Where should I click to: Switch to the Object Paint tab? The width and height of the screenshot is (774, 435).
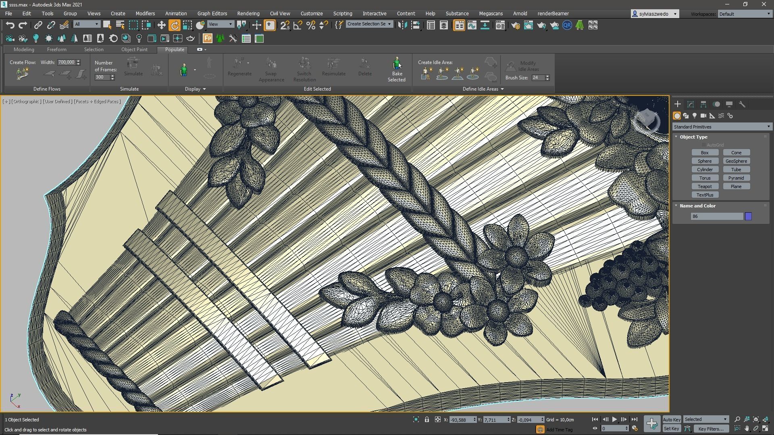coord(134,49)
